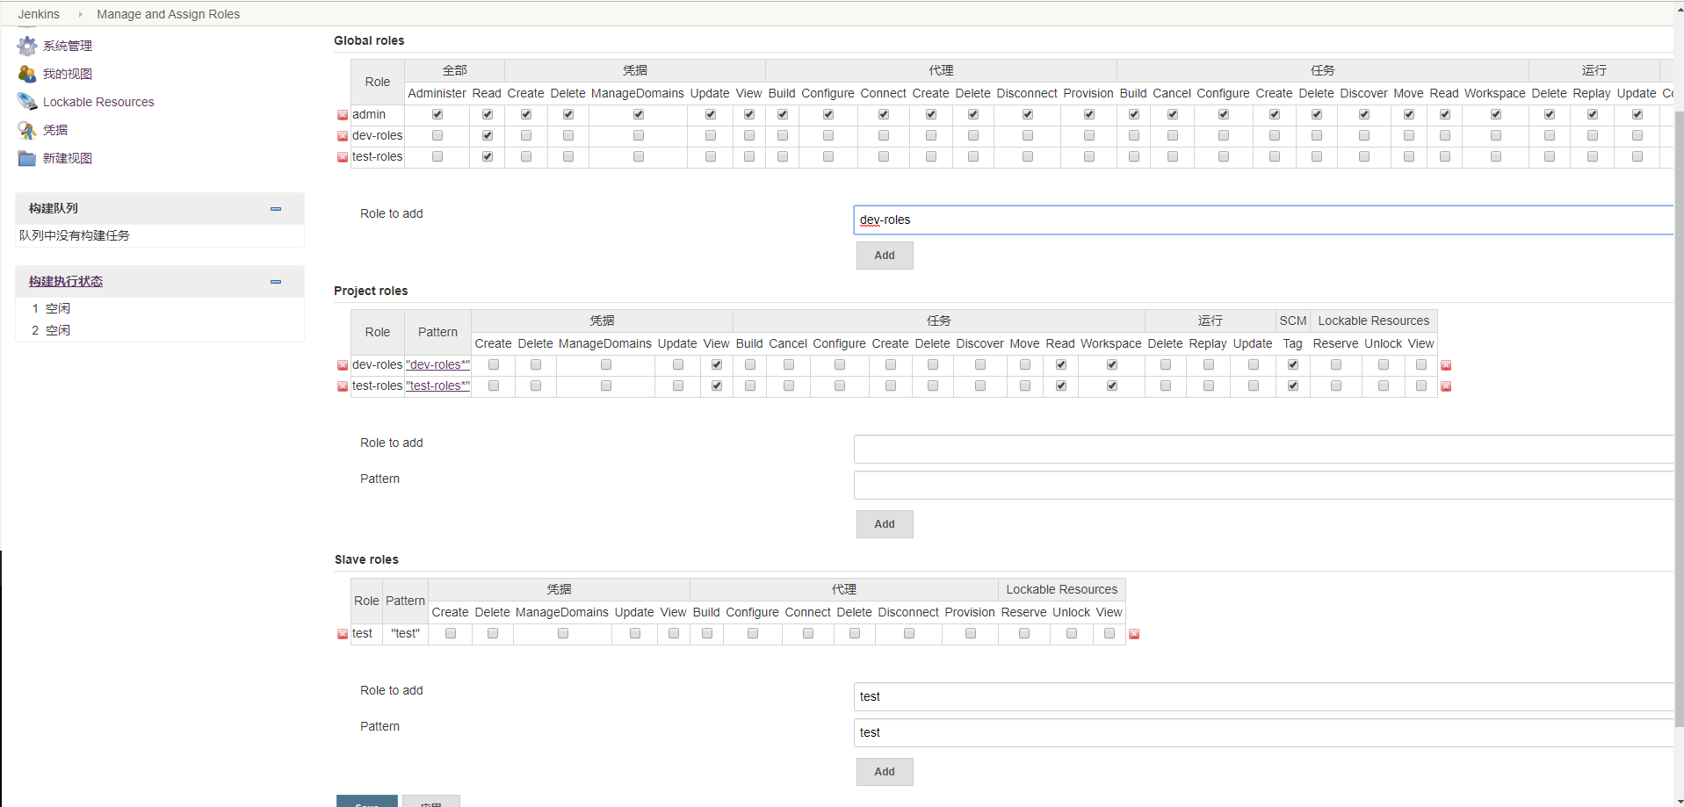This screenshot has width=1684, height=807.
Task: Toggle 代理 Disconnect for admin global role
Action: click(1028, 114)
